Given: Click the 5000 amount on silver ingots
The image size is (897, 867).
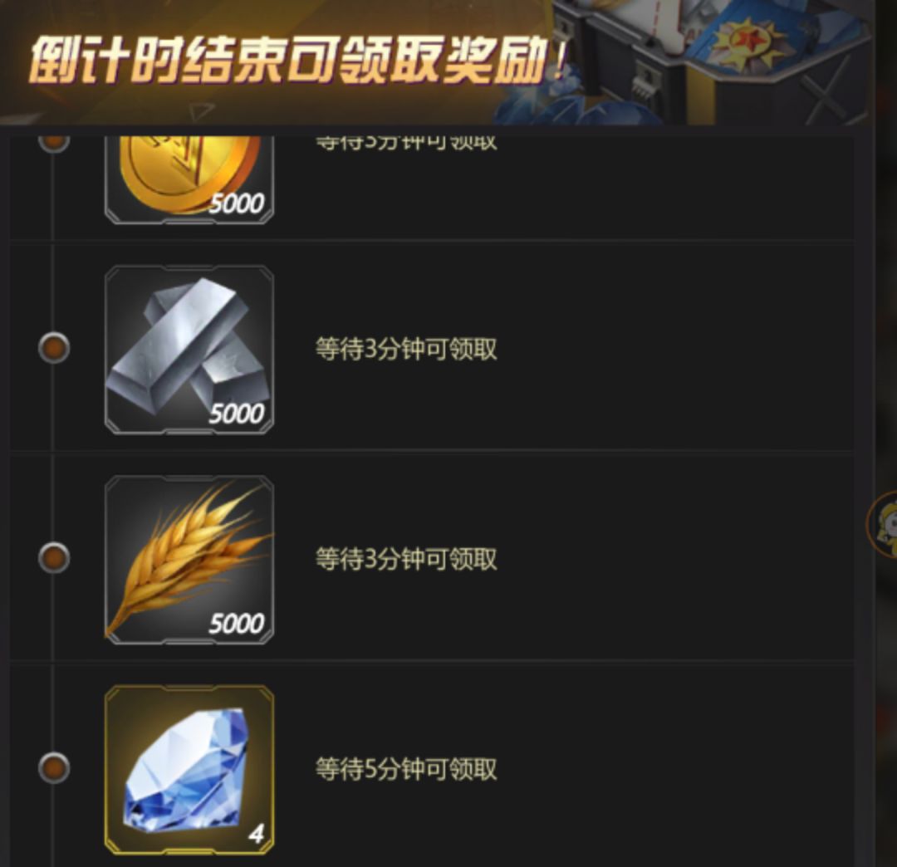Looking at the screenshot, I should 236,414.
